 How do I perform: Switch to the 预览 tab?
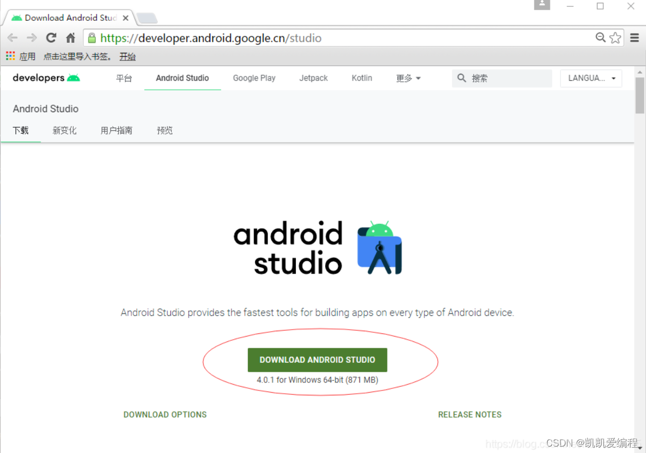[164, 130]
